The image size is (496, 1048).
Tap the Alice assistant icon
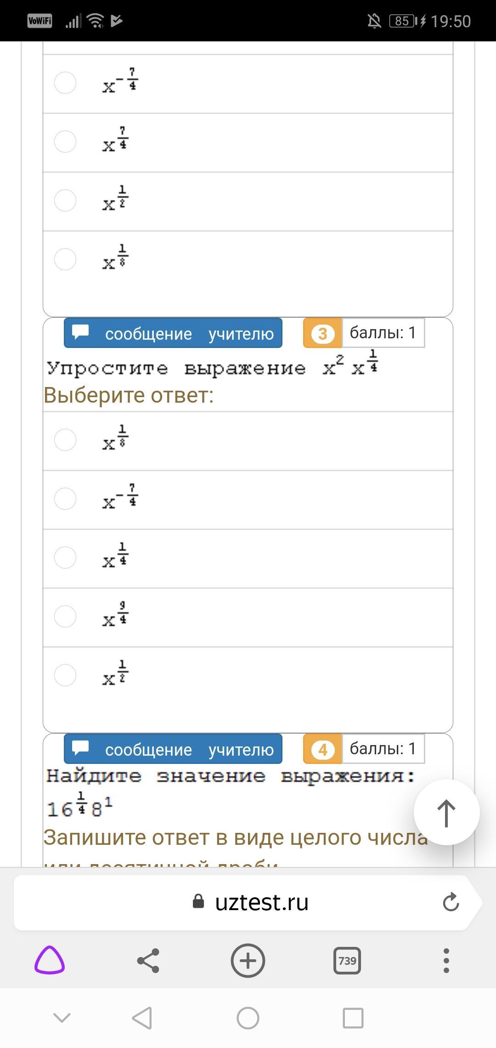point(50,960)
